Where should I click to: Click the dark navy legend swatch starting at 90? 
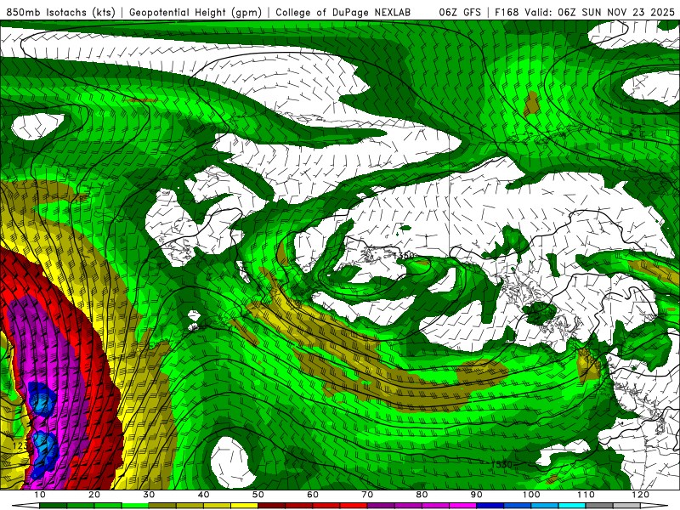click(x=490, y=506)
